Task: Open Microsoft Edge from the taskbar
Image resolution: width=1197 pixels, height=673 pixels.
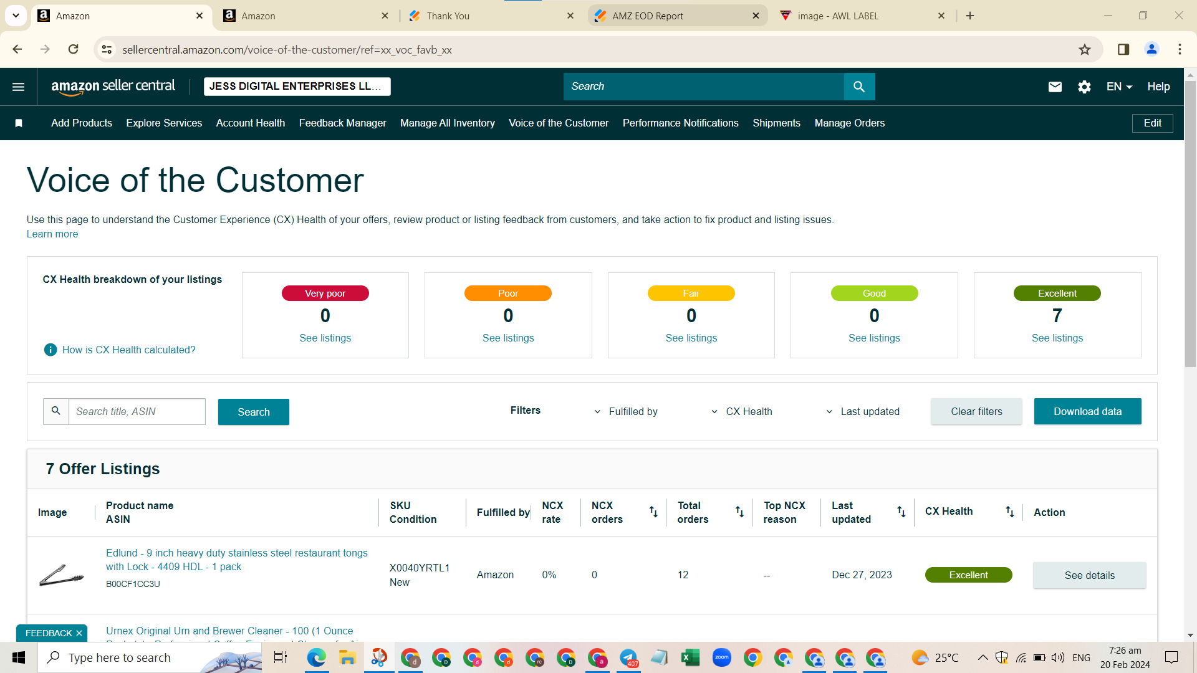Action: click(x=316, y=657)
